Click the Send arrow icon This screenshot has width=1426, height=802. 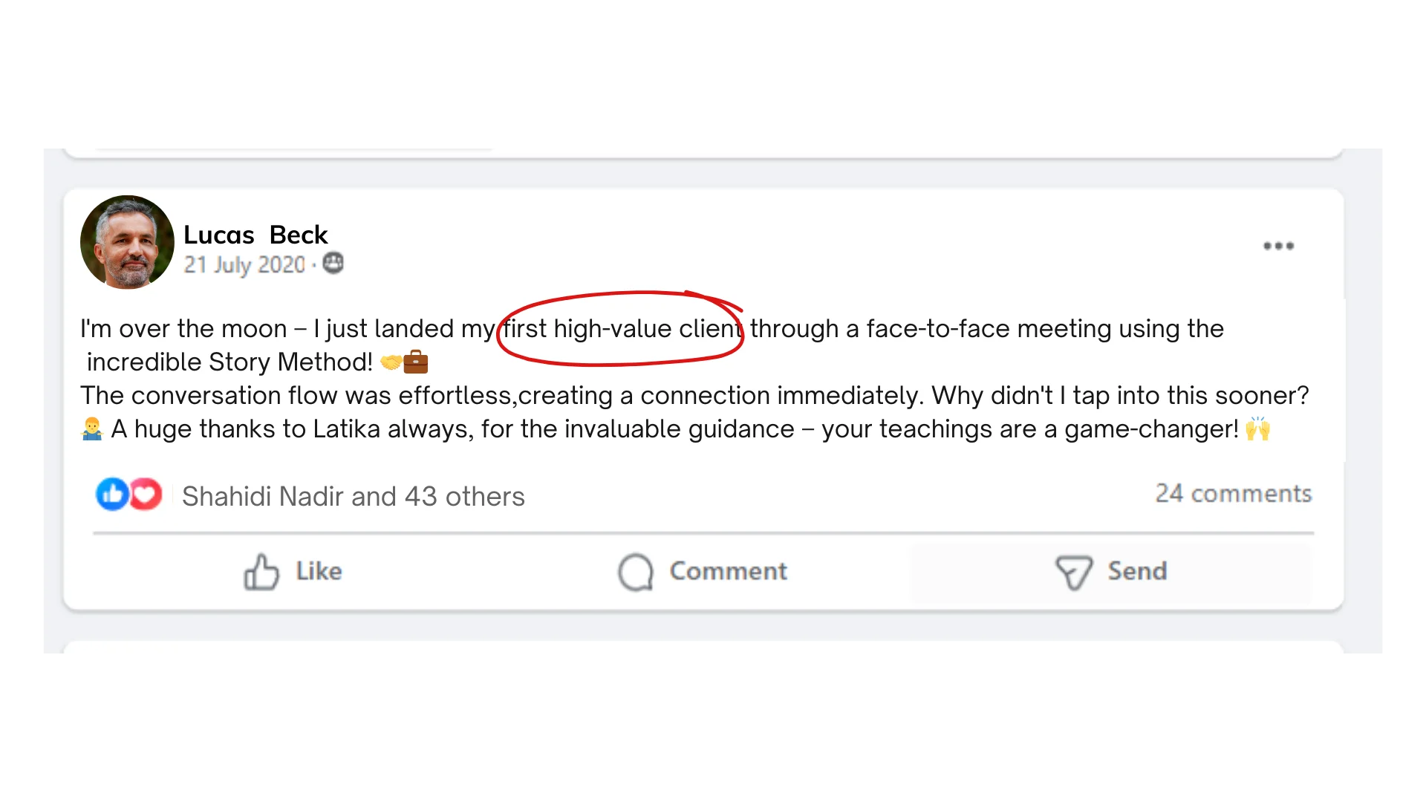pyautogui.click(x=1073, y=573)
